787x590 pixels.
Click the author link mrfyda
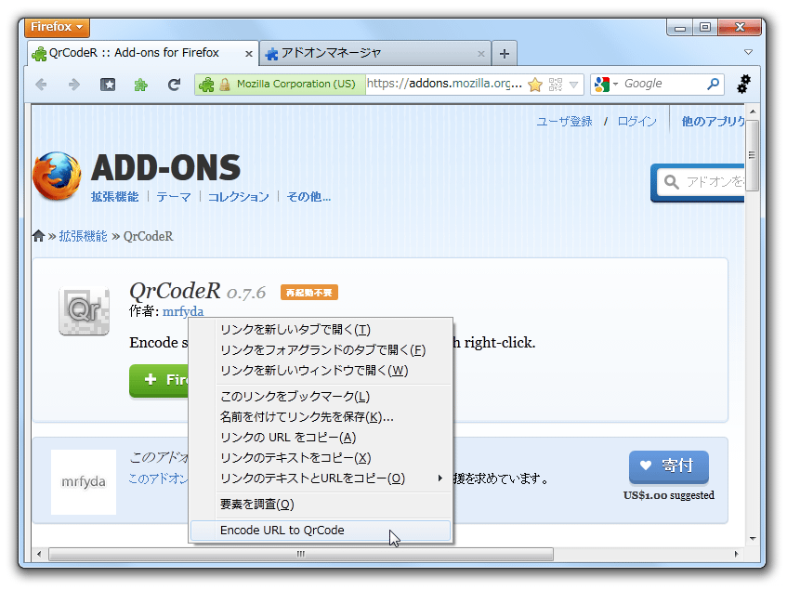click(183, 311)
